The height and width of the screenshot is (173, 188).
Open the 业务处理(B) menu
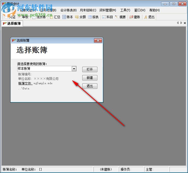[x=48, y=10]
